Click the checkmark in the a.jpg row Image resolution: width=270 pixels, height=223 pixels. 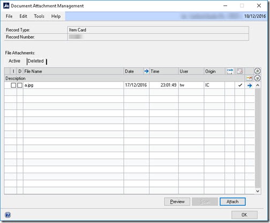tap(240, 85)
